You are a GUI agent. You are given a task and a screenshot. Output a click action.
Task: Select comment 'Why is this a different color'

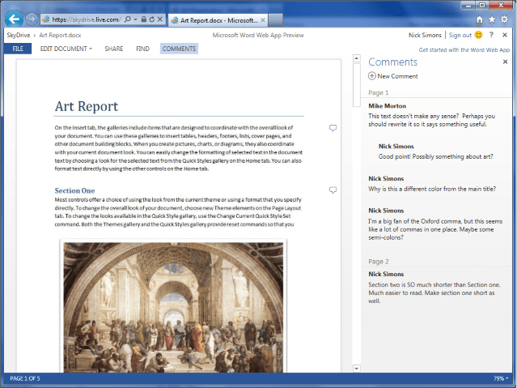tap(432, 184)
